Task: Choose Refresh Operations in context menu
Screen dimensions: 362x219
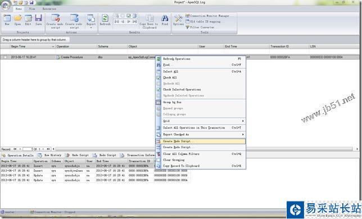Action: (x=201, y=59)
